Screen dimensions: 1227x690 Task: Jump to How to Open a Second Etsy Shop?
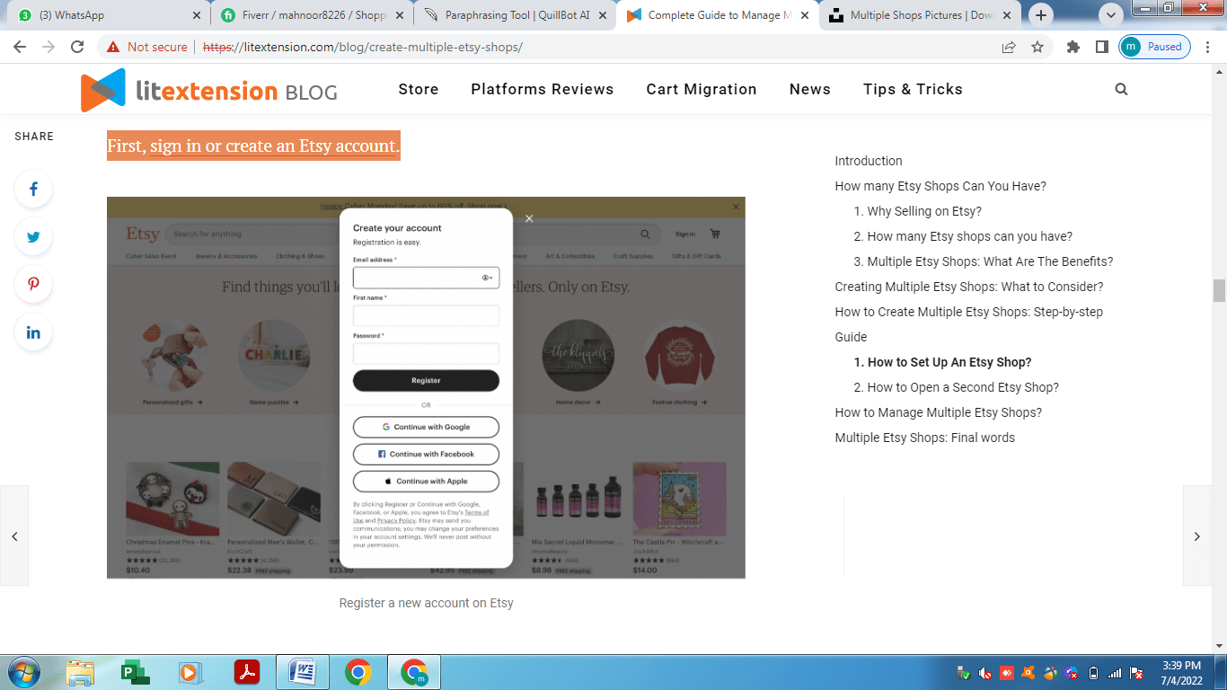click(957, 387)
